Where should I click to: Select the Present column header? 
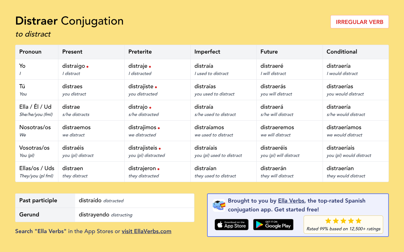(72, 52)
